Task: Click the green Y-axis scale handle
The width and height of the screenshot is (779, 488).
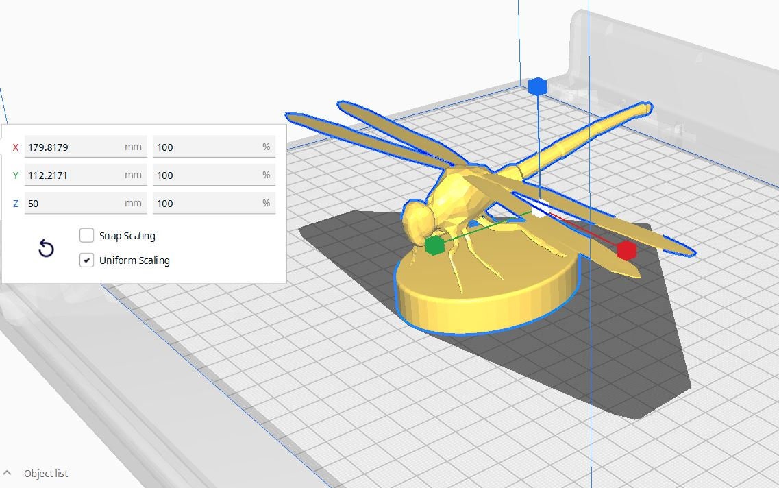Action: click(434, 244)
